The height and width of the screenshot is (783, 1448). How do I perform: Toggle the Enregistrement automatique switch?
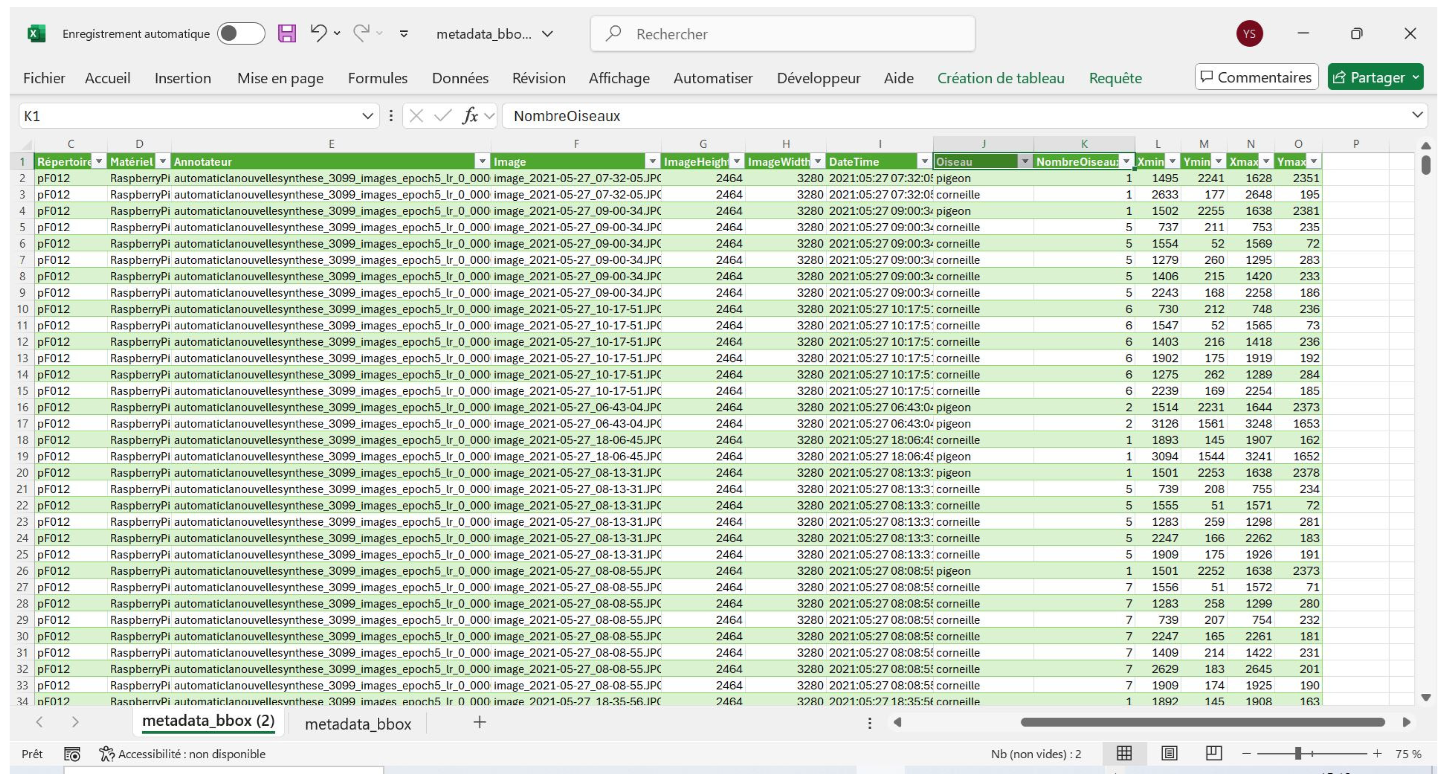241,34
